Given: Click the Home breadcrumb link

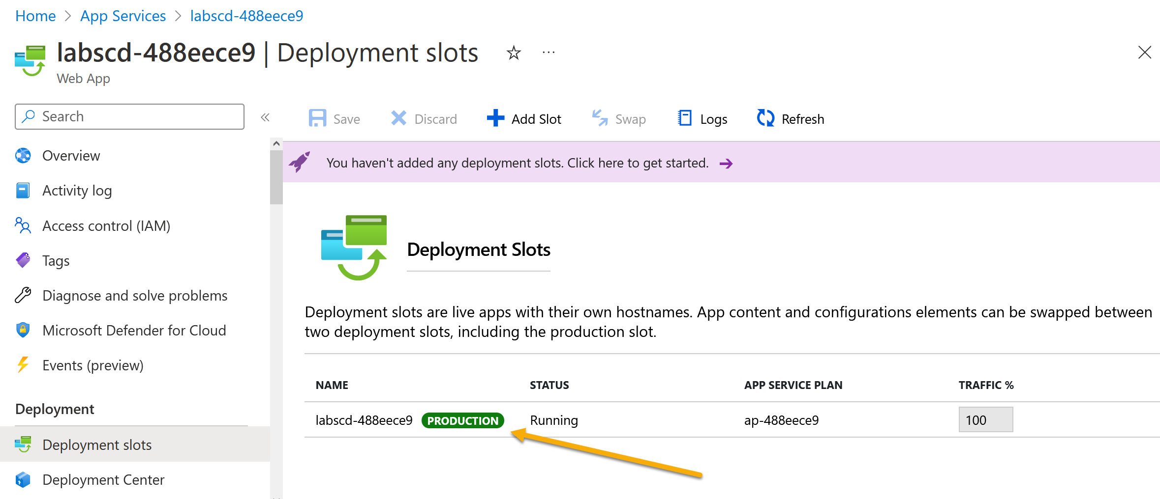Looking at the screenshot, I should [x=35, y=16].
